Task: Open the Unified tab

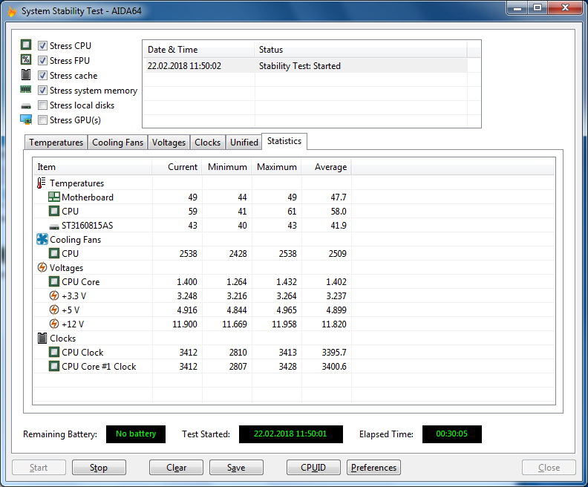Action: point(244,143)
